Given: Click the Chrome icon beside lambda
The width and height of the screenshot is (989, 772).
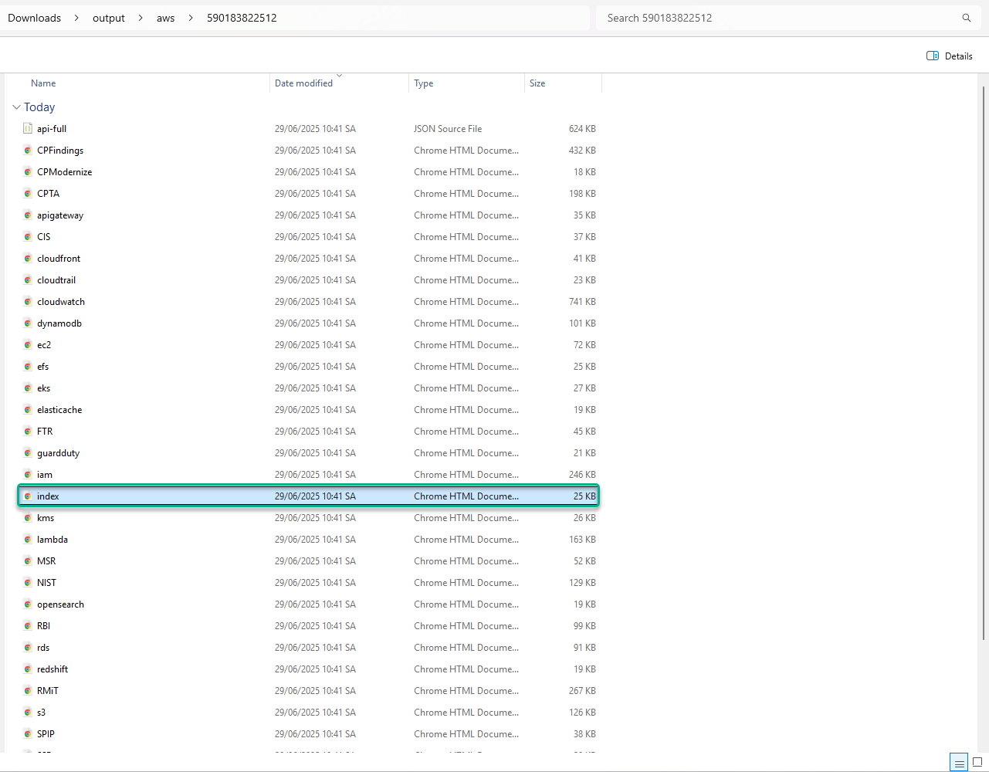Looking at the screenshot, I should pos(28,540).
